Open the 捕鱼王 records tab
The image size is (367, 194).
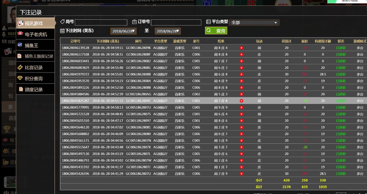[x=32, y=46]
